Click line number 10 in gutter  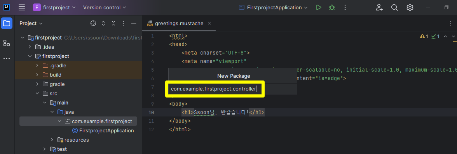[x=151, y=113]
